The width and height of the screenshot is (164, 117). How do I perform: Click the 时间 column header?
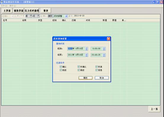93,20
